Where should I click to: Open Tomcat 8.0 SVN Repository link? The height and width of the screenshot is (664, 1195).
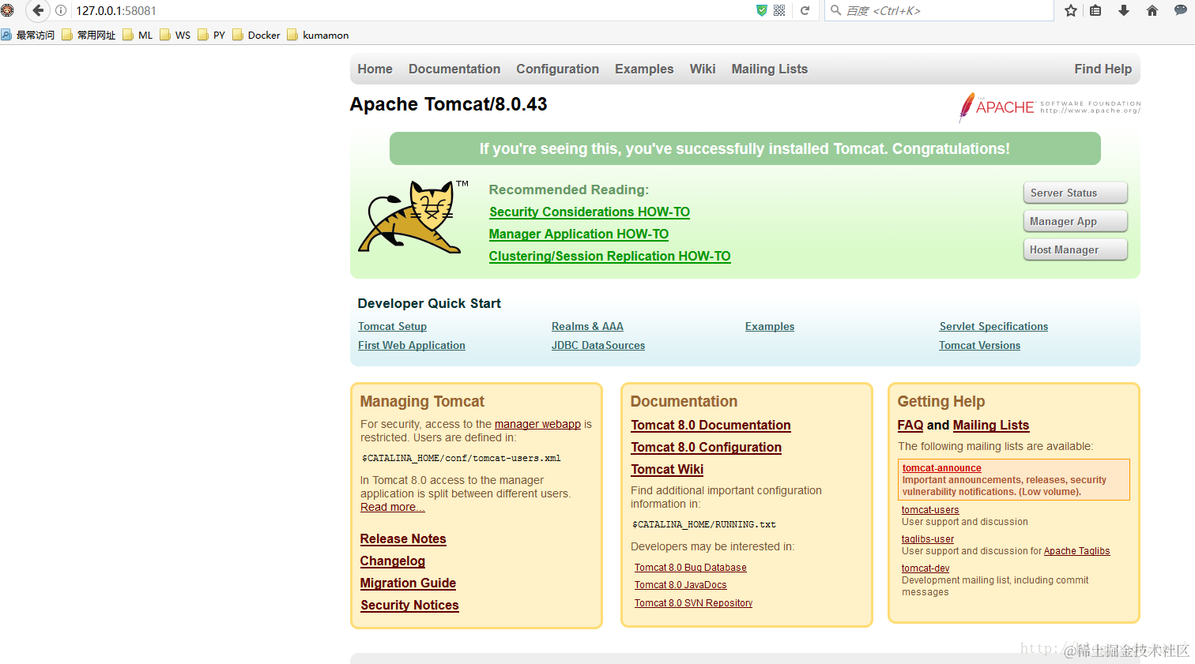pos(693,603)
